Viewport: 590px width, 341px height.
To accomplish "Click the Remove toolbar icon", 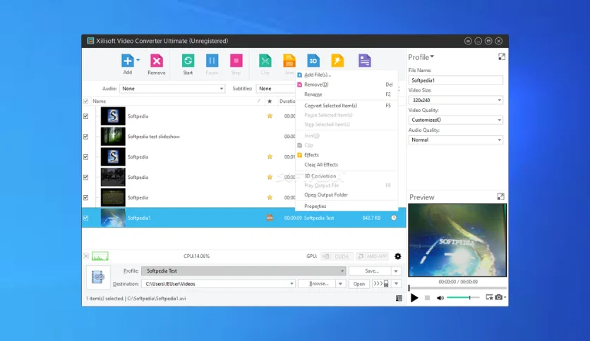I will click(157, 61).
